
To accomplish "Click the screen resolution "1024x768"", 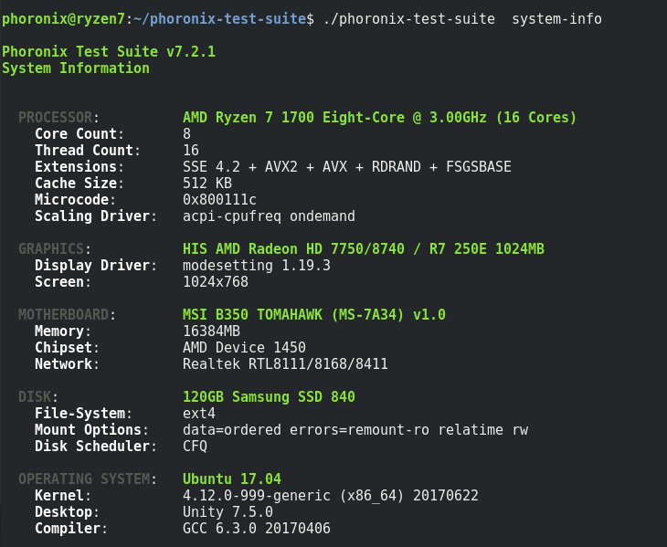I will (216, 282).
